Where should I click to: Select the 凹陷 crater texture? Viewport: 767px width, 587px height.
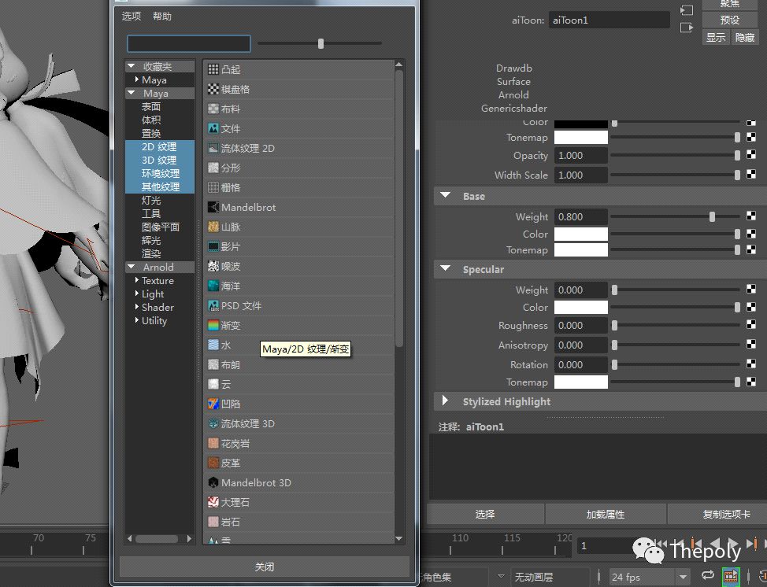tap(299, 404)
